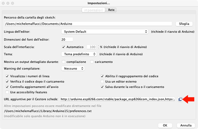The image size is (198, 129).
Task: Toggle Visualizza i numeri di linea
Action: click(7, 76)
